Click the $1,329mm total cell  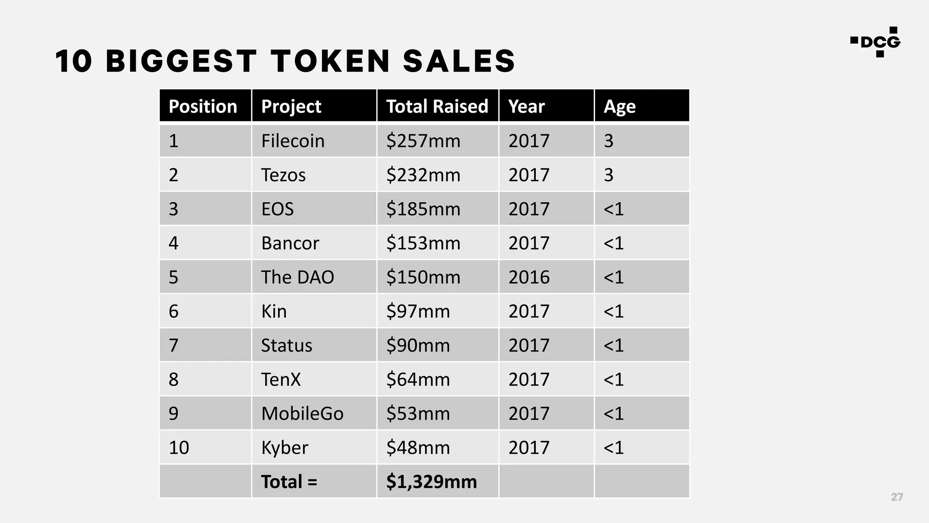(438, 481)
